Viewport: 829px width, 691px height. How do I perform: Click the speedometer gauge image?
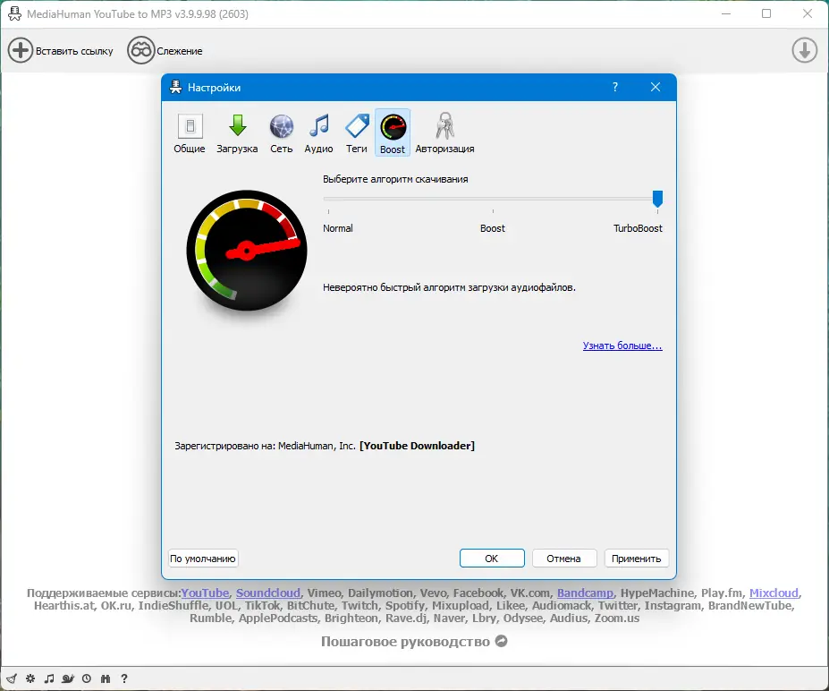[246, 251]
